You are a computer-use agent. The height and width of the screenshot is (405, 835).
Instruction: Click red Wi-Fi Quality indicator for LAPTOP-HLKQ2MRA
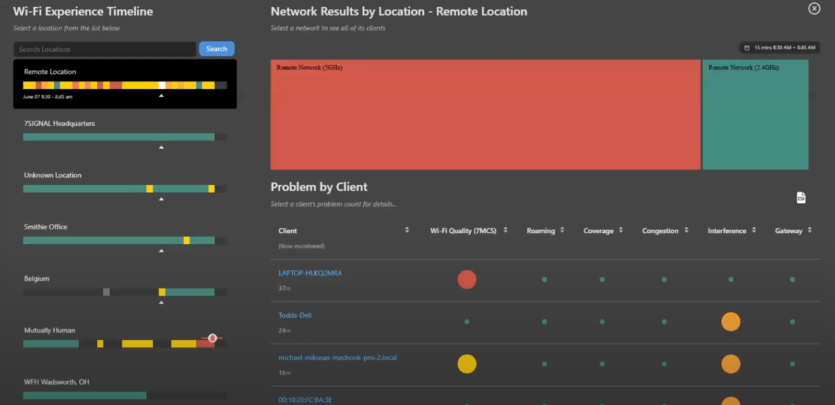[x=467, y=279]
